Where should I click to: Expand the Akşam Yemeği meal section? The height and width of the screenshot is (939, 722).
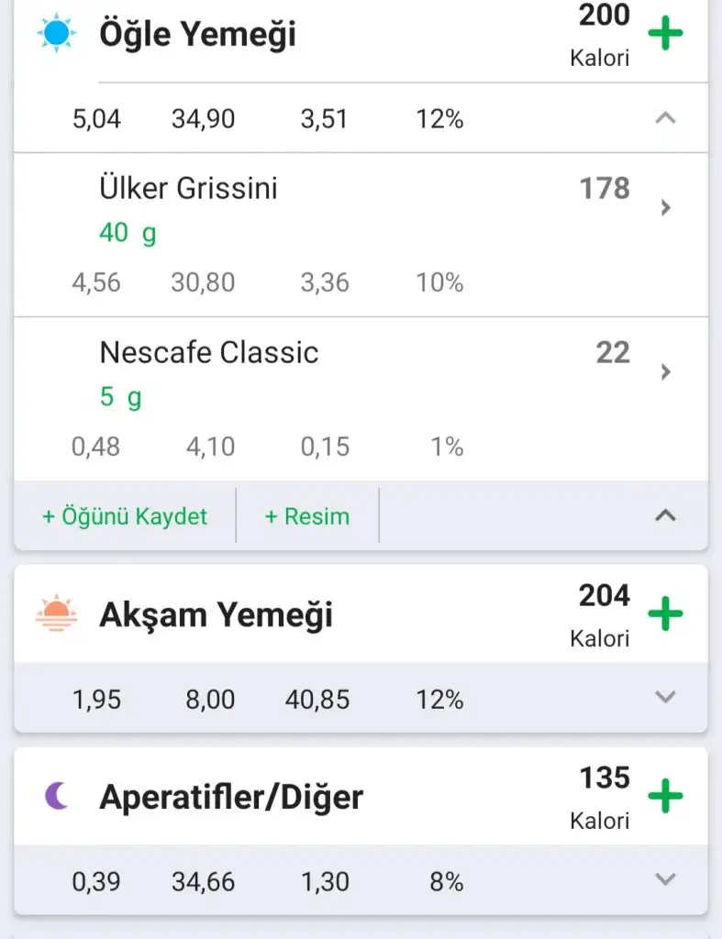tap(666, 698)
